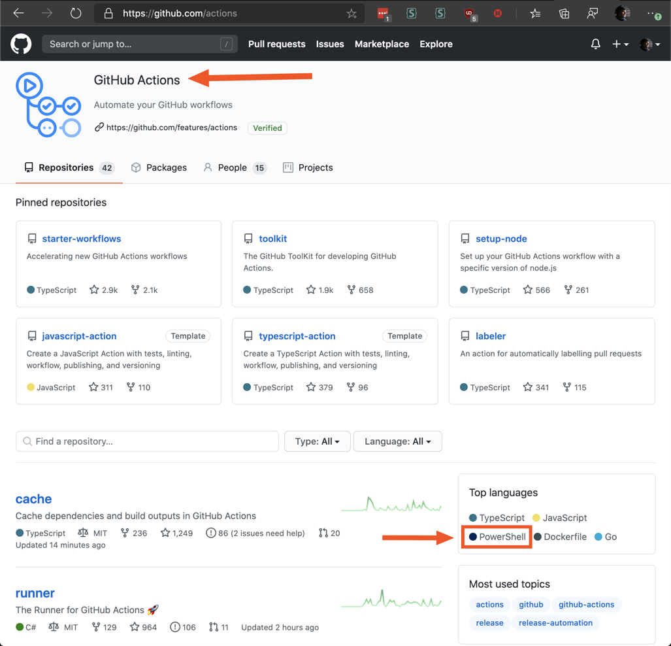Reload the page with the refresh icon

(x=76, y=13)
